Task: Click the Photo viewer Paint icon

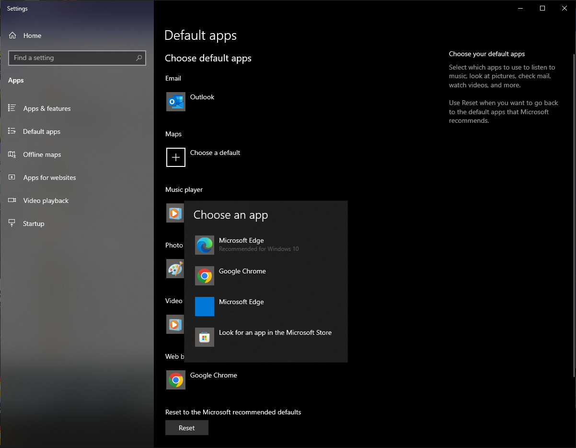Action: 175,269
